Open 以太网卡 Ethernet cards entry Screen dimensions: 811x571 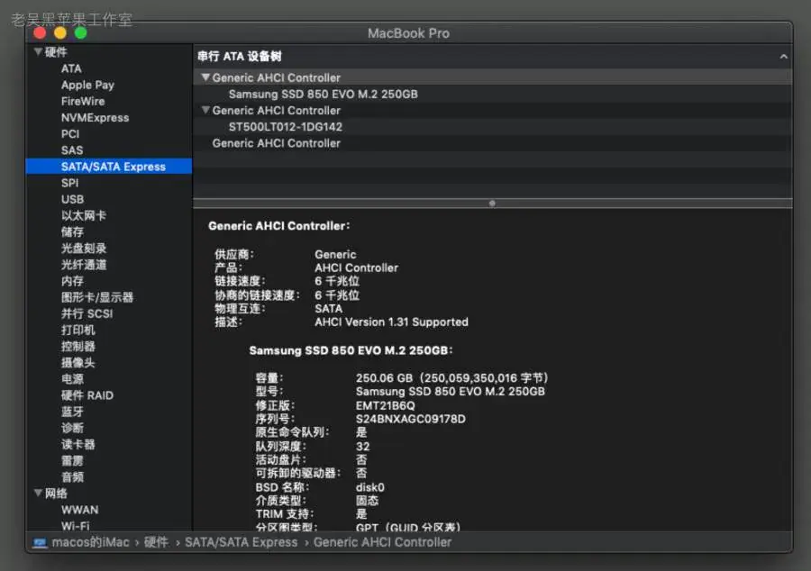click(x=84, y=215)
